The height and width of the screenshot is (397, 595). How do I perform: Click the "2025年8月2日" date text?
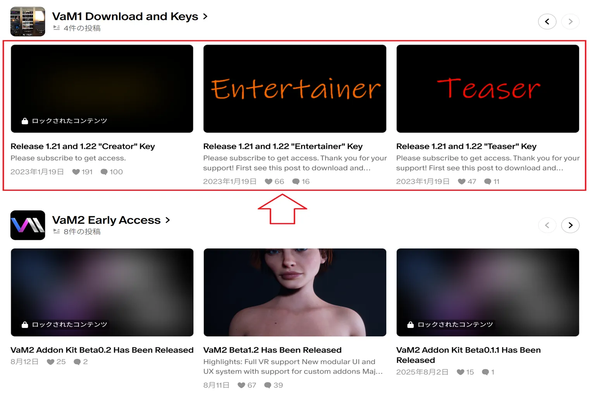pyautogui.click(x=422, y=372)
